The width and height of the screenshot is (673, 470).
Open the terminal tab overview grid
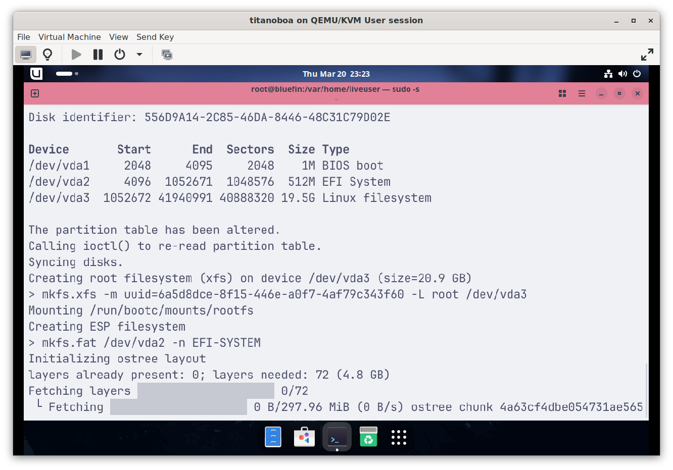[562, 93]
